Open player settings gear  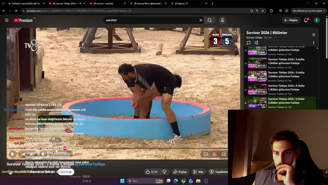(215, 154)
